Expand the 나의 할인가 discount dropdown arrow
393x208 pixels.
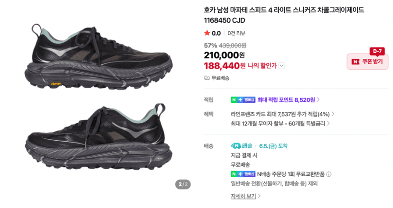tap(282, 66)
